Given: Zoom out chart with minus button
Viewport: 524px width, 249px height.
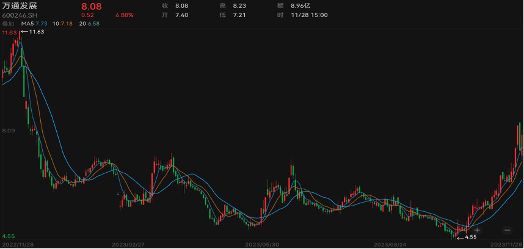Looking at the screenshot, I should tap(508, 230).
